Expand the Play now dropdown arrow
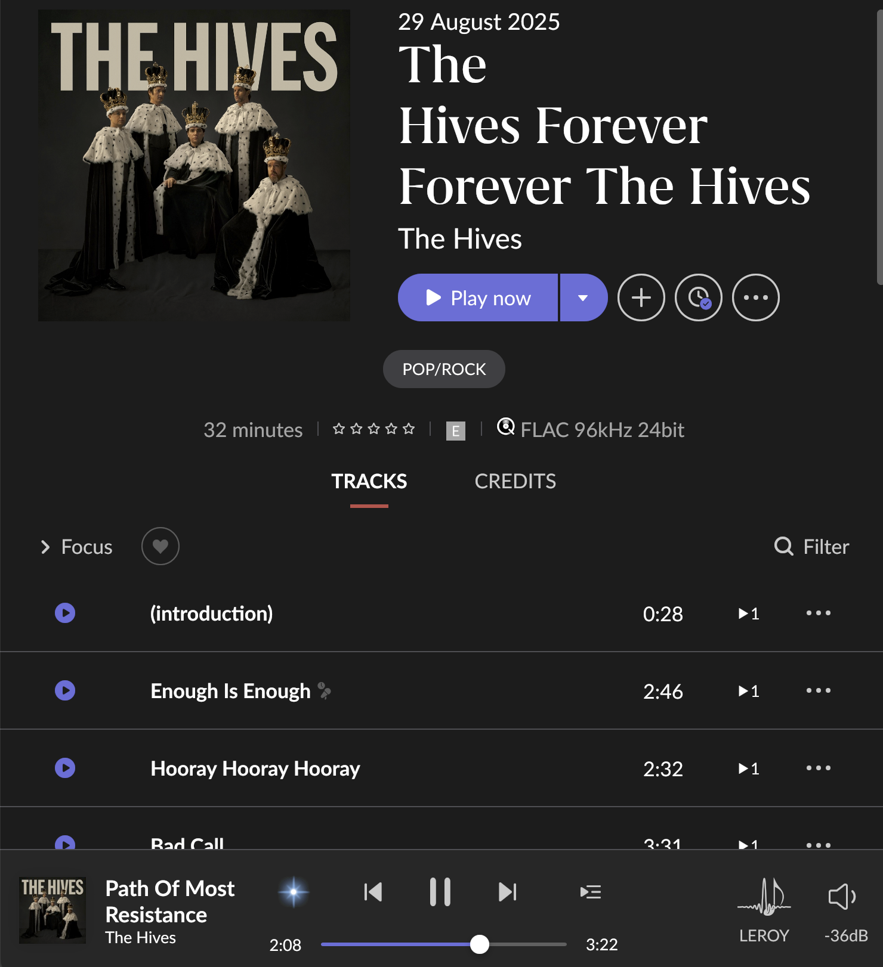The width and height of the screenshot is (883, 967). tap(583, 297)
